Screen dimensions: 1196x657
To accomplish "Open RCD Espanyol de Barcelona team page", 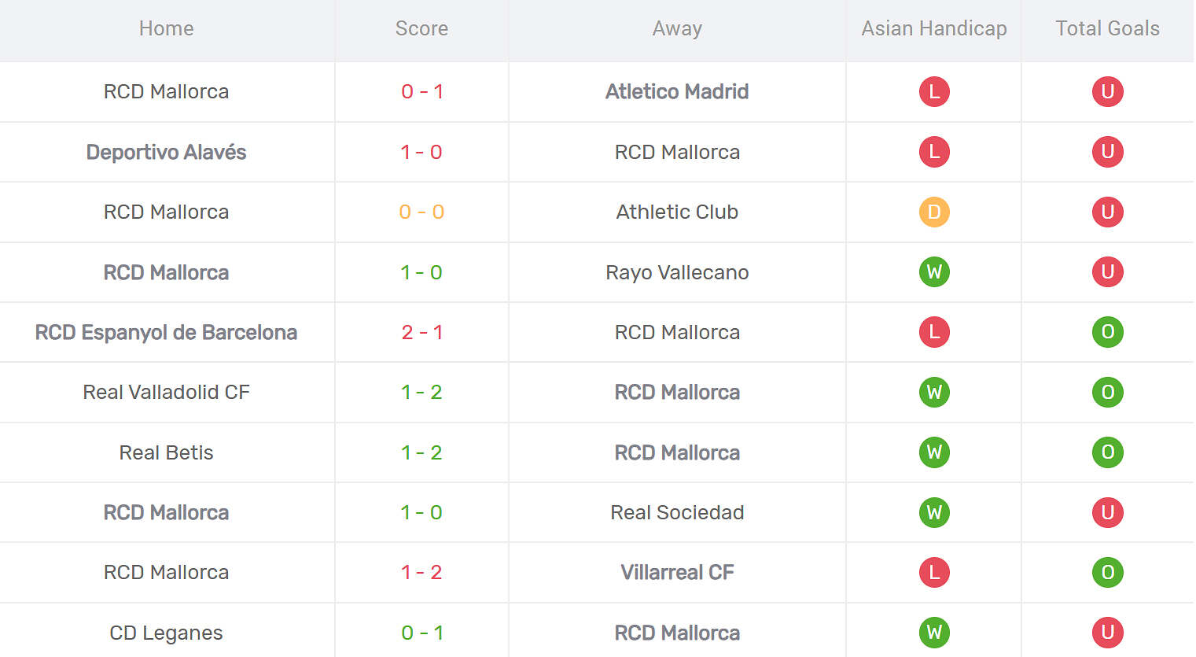I will click(166, 332).
